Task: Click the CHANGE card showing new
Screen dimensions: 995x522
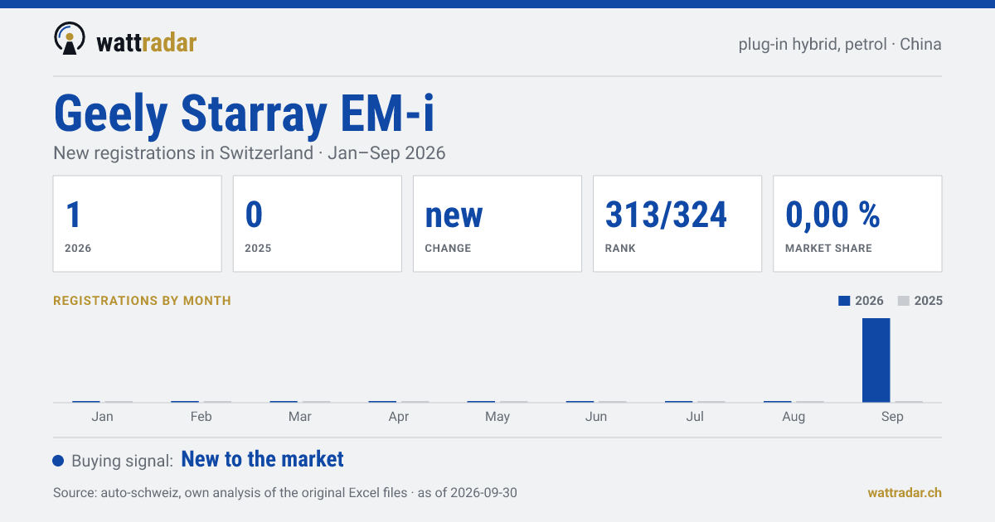Action: 498,224
